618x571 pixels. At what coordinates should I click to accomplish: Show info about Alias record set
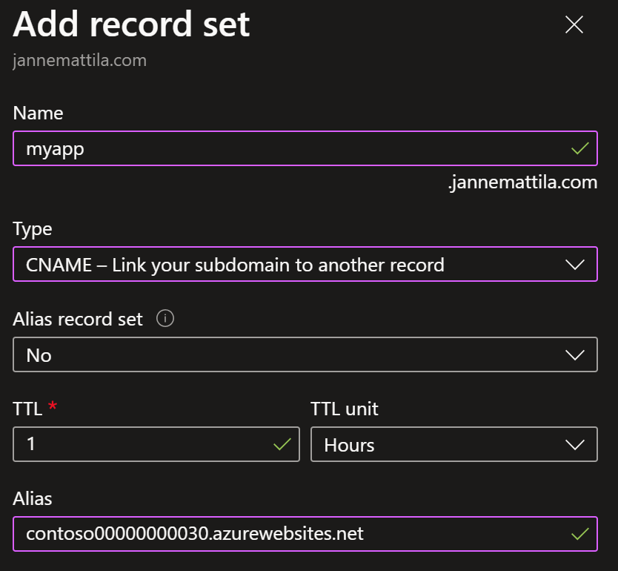[165, 318]
